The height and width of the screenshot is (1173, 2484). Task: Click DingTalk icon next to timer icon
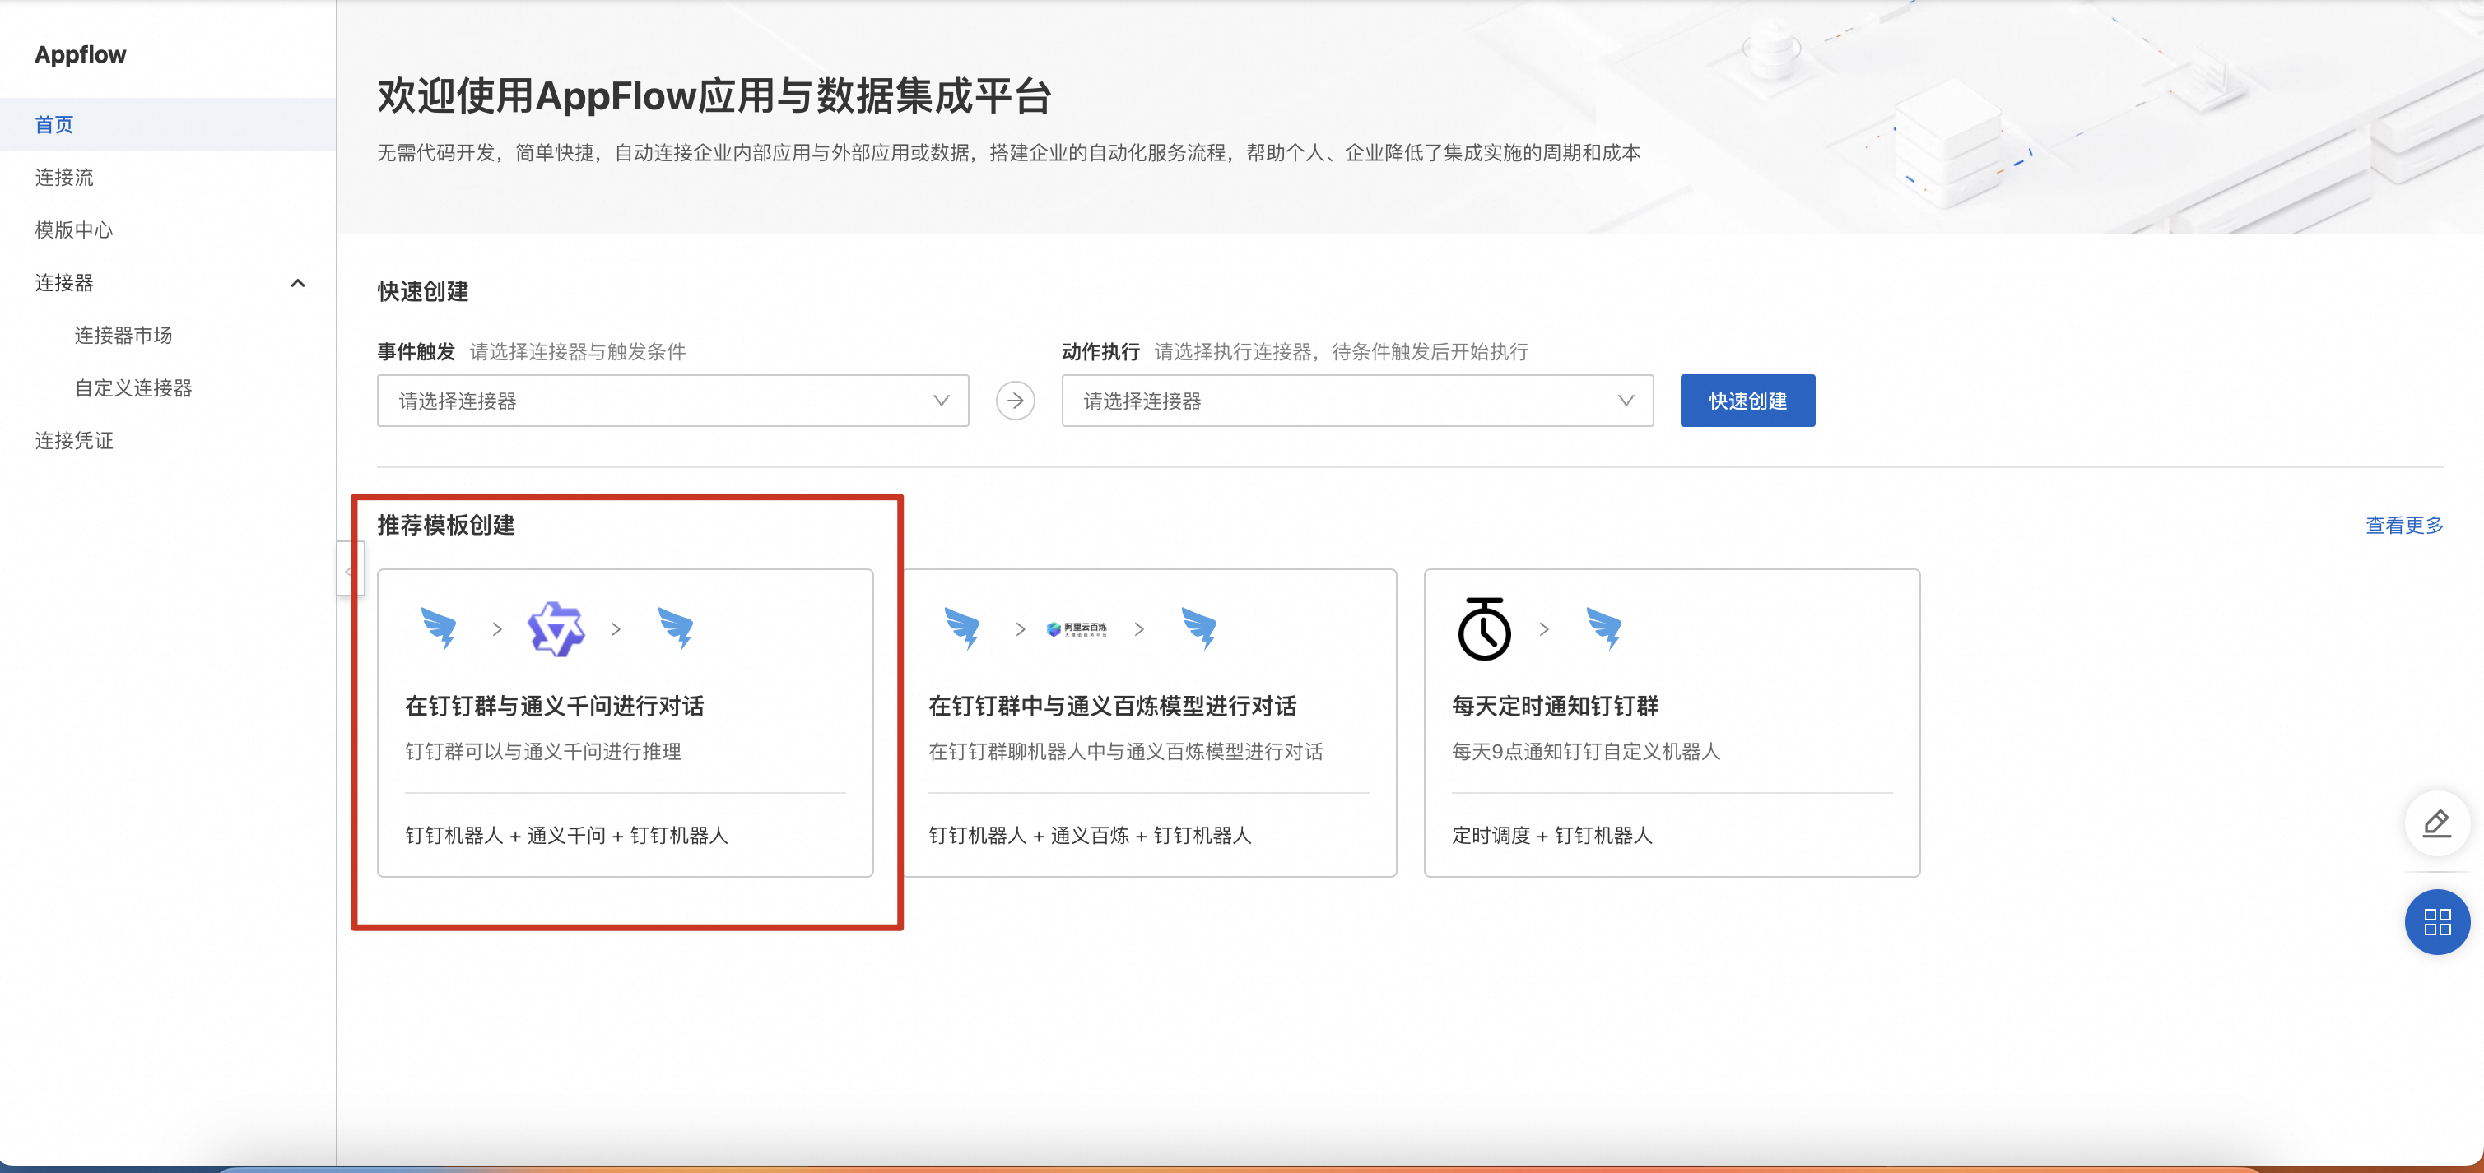click(1603, 629)
